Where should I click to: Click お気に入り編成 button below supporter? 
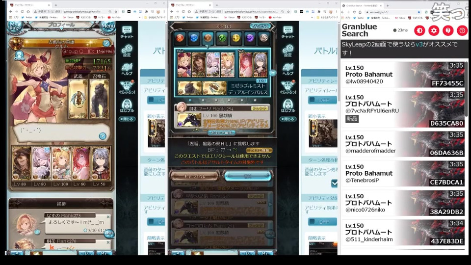(x=222, y=132)
